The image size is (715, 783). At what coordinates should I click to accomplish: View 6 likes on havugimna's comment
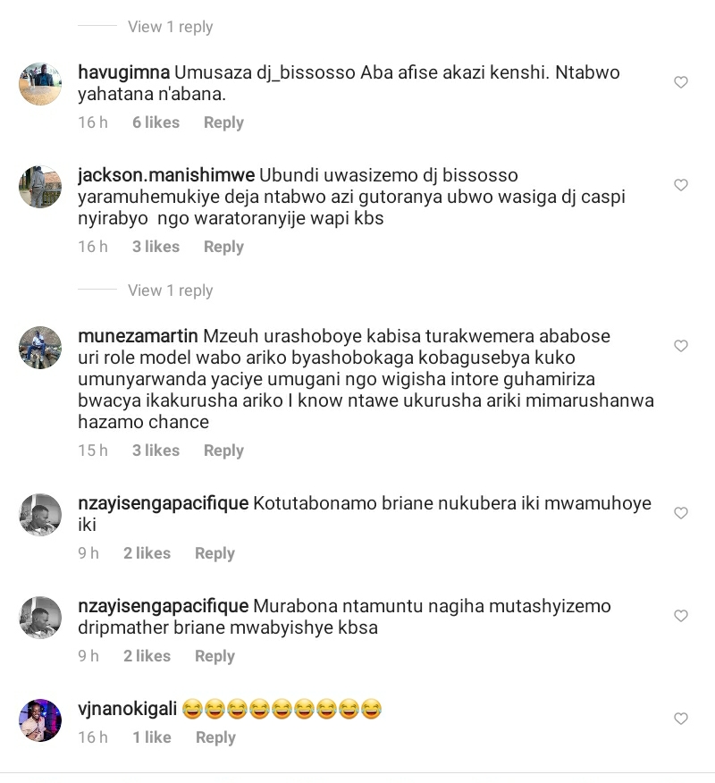(156, 122)
